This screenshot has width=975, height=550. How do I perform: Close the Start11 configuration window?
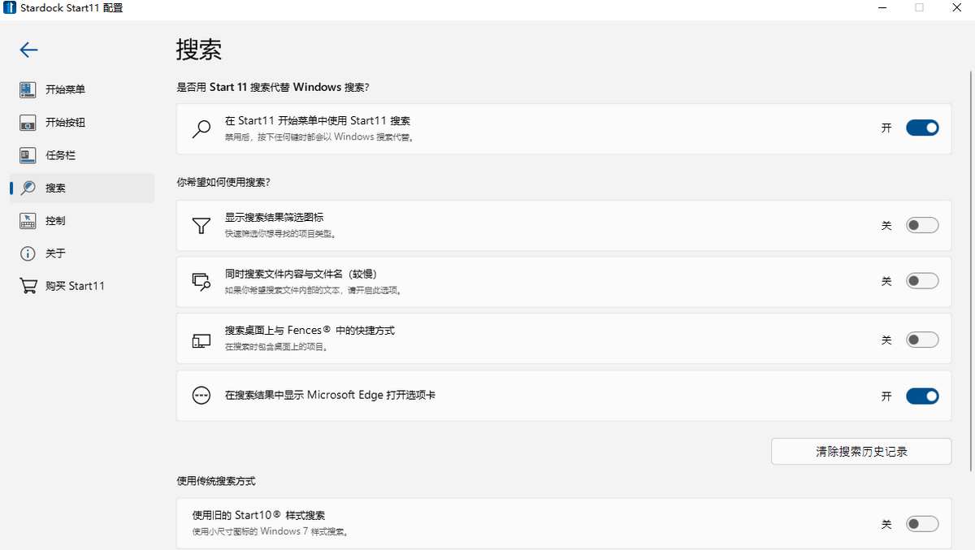click(956, 7)
